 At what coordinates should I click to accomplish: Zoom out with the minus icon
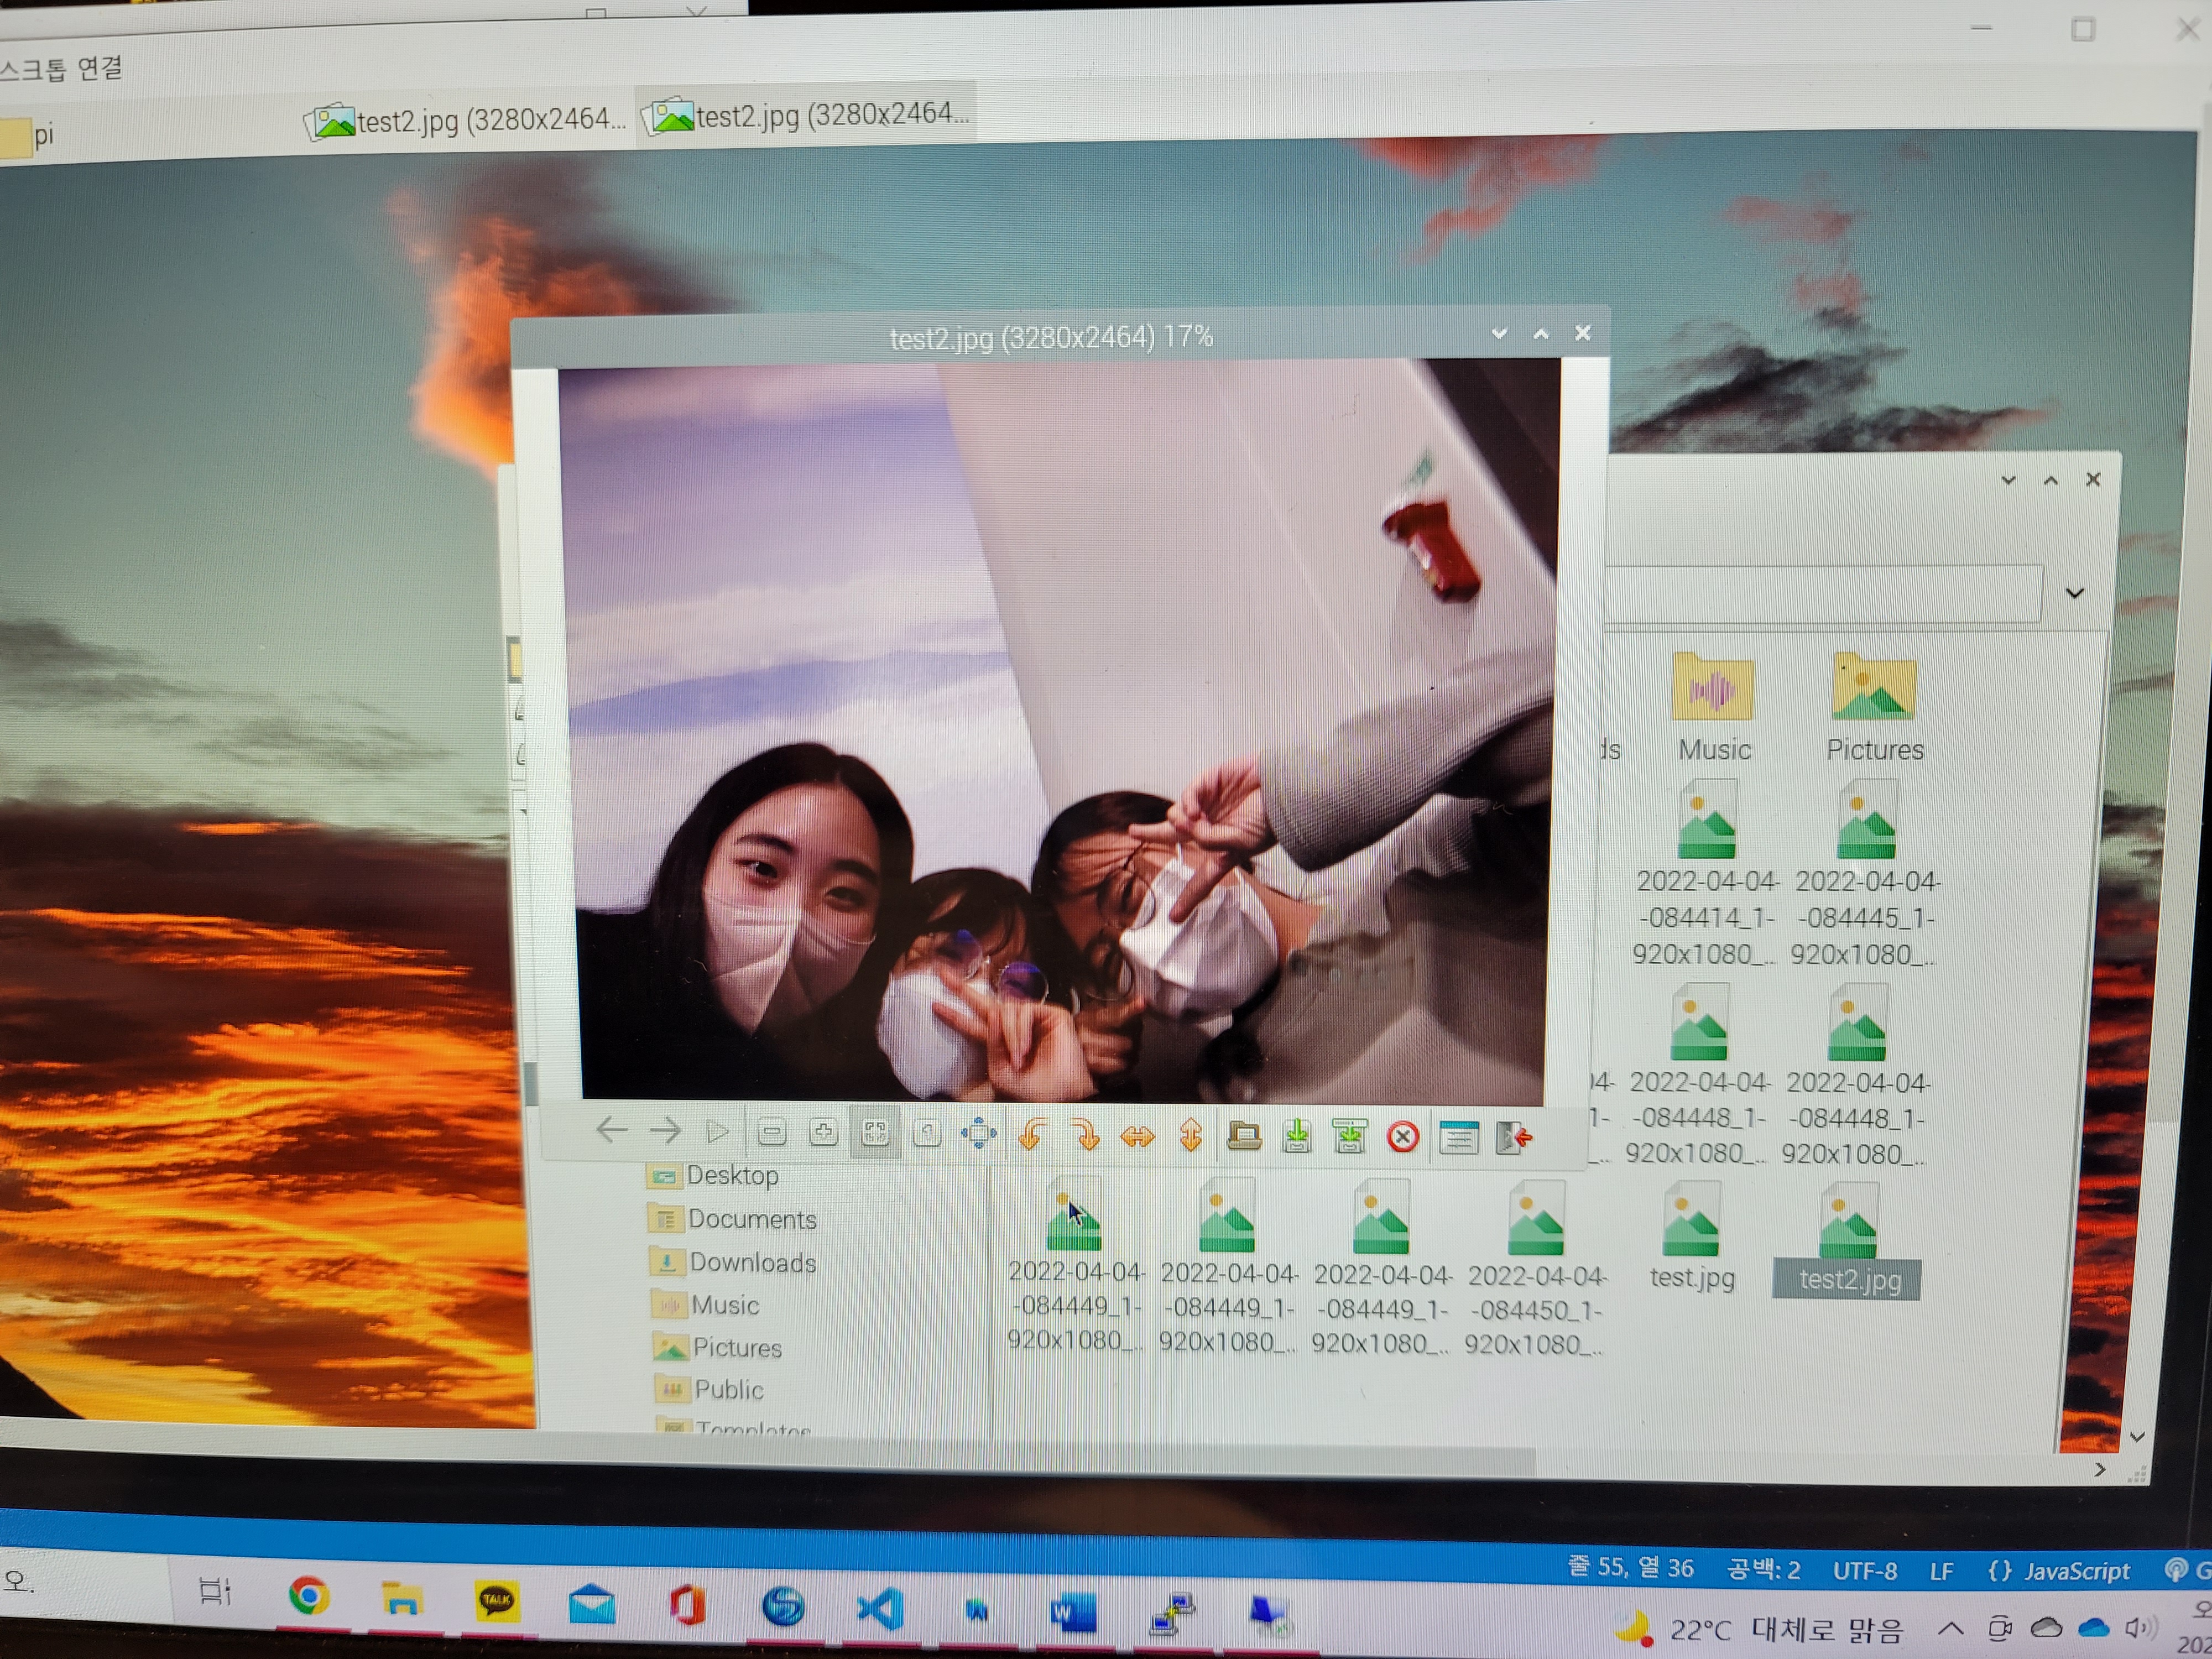pos(771,1132)
